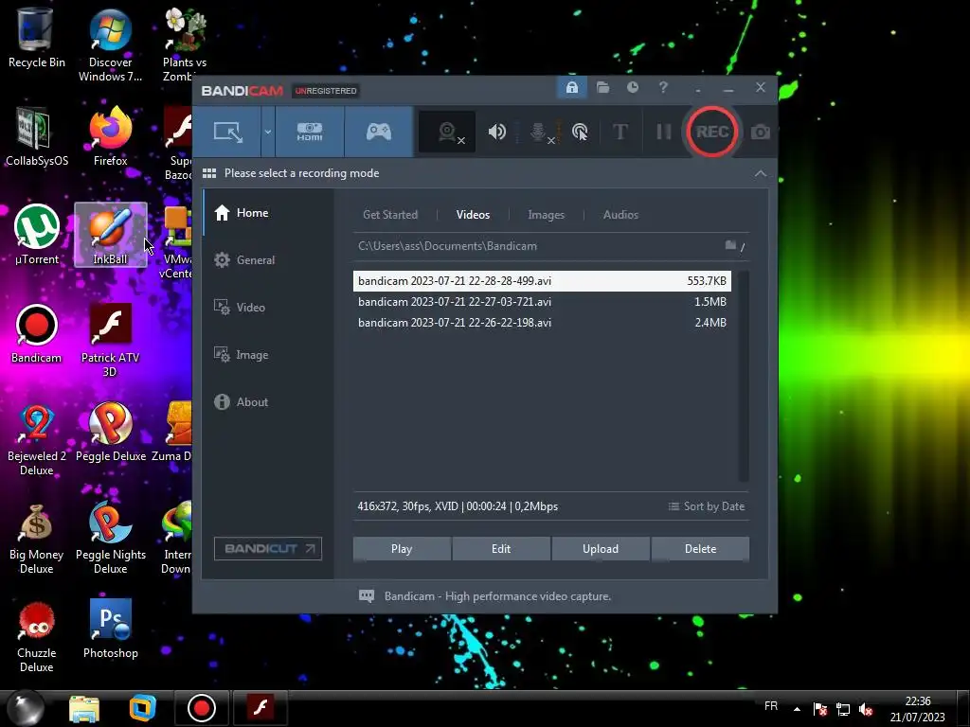Image resolution: width=970 pixels, height=727 pixels.
Task: Switch to the Images tab
Action: 547,215
